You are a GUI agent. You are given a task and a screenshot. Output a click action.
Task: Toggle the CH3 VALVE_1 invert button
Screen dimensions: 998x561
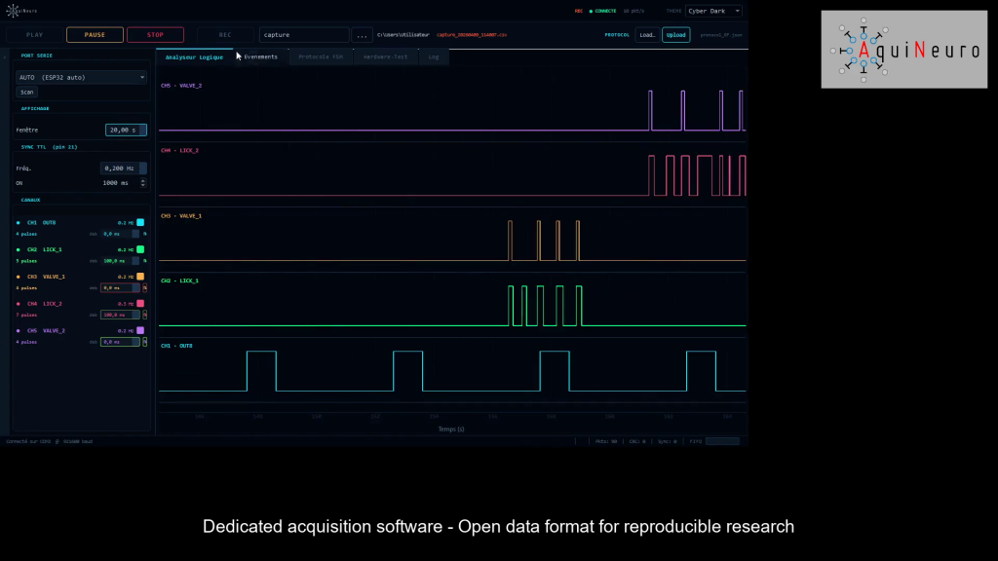(144, 287)
